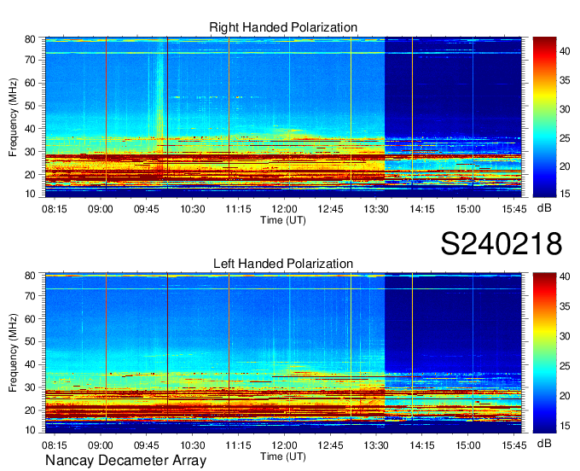Screen dimensions: 580x471
Task: Click the 20 dB label on lower color bar
Action: tap(565, 396)
